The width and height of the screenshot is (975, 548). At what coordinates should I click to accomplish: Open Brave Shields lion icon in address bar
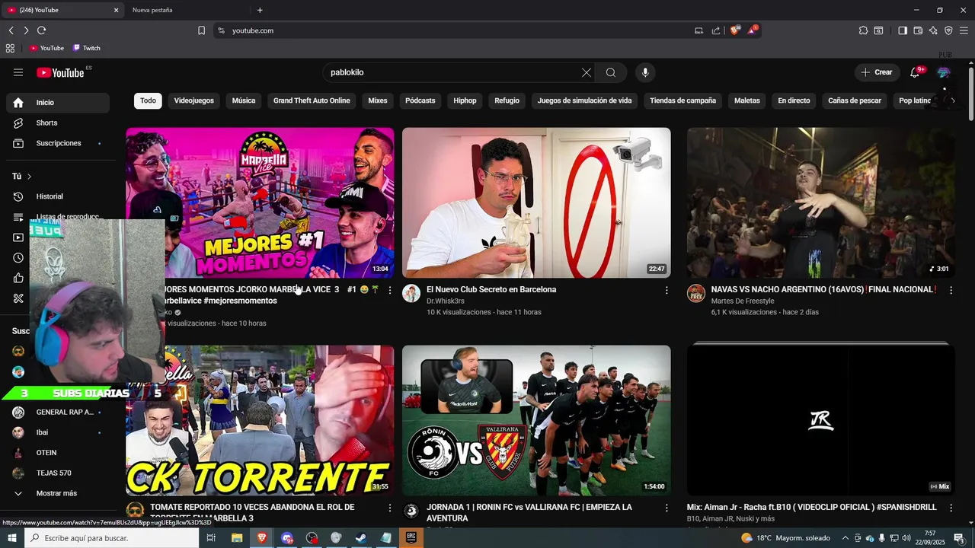pos(735,30)
